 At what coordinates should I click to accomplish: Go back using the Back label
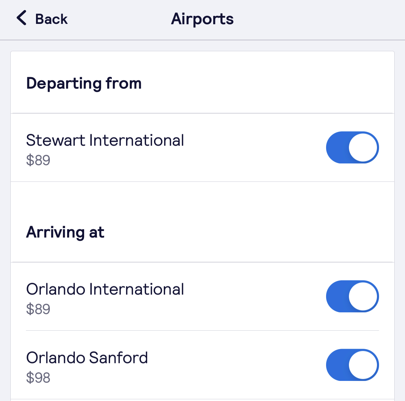point(51,19)
